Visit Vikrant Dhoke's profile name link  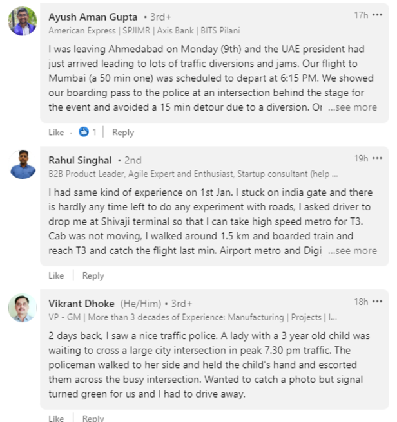pos(81,304)
